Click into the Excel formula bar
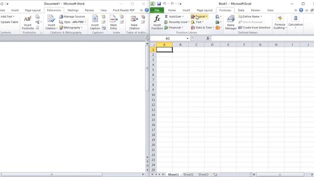314x177 pixels. click(x=262, y=38)
